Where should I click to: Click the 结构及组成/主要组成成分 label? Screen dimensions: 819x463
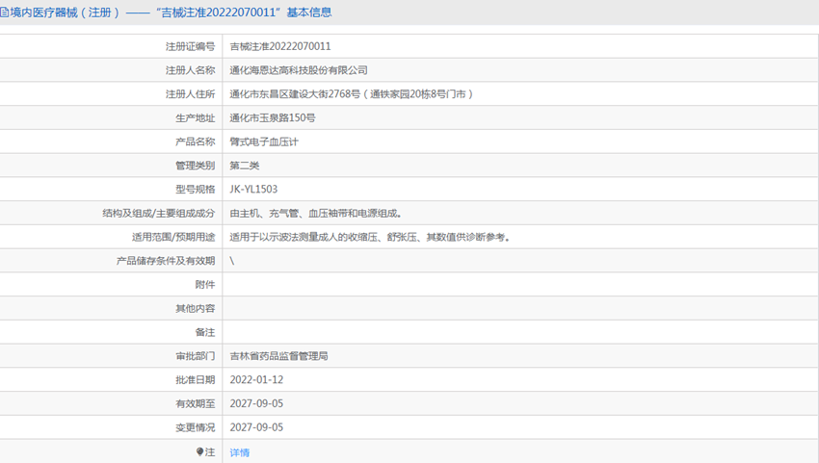point(159,213)
